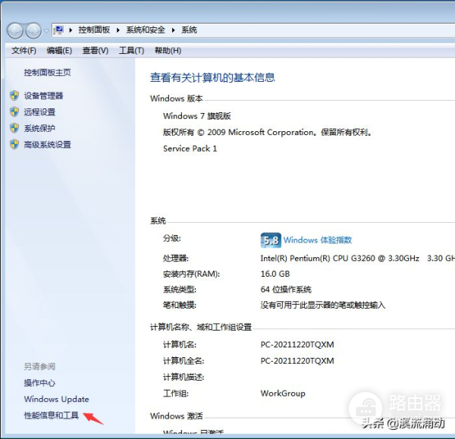455x439 pixels.
Task: Open 系统保护 link
Action: tap(39, 128)
